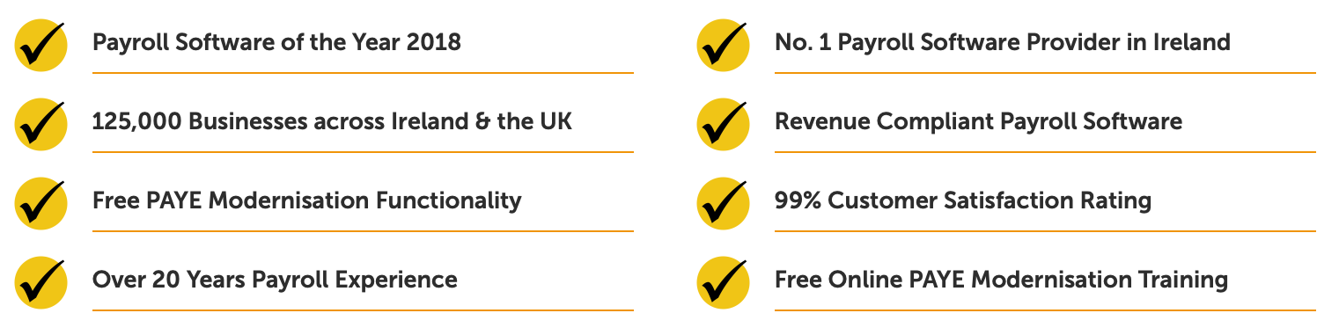Click the checkmark icon beside Payroll Software of the Year 2018
Screen dimensions: 1339x335
click(x=40, y=45)
